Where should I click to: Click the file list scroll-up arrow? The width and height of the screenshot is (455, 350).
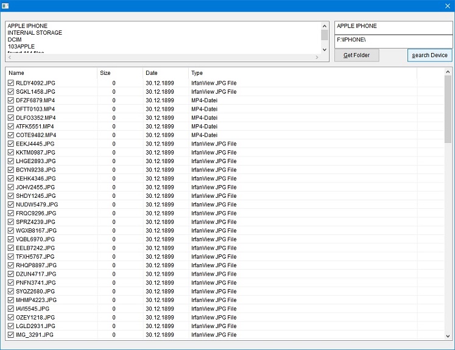[448, 72]
